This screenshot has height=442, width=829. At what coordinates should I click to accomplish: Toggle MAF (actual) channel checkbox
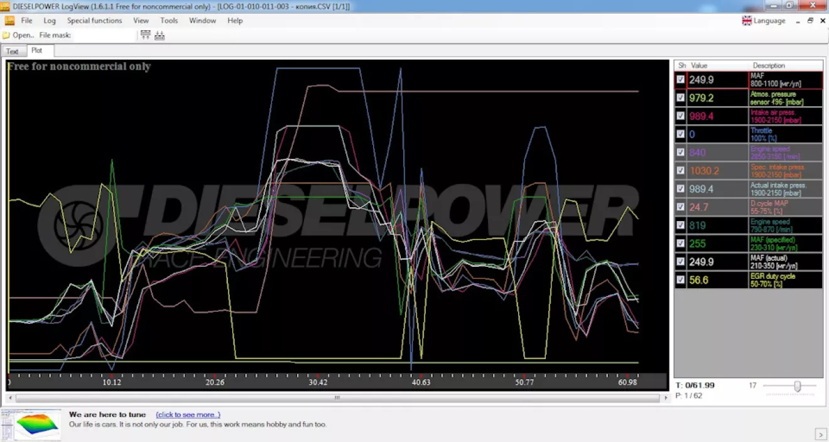point(681,262)
